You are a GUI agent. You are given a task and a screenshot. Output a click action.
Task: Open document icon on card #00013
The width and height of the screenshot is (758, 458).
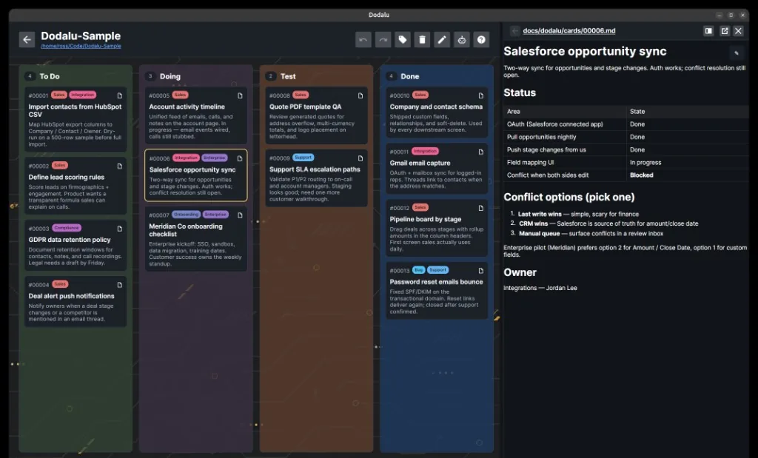point(480,271)
